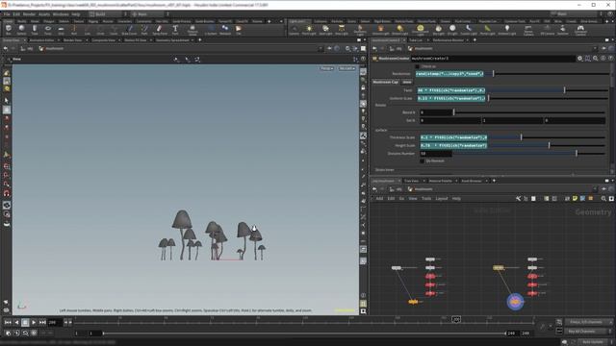Screen dimensions: 616x346
Task: Click sticky note icon in network toolbar
Action: pos(575,199)
